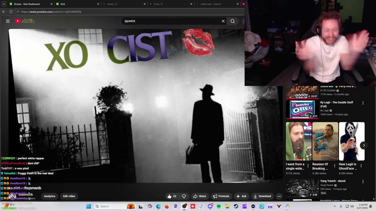The image size is (376, 211).
Task: Open options for Ry Legit Double Stuff video
Action: (x=363, y=103)
